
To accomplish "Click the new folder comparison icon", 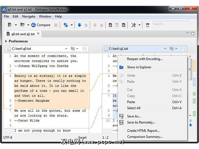I will coord(22,25).
